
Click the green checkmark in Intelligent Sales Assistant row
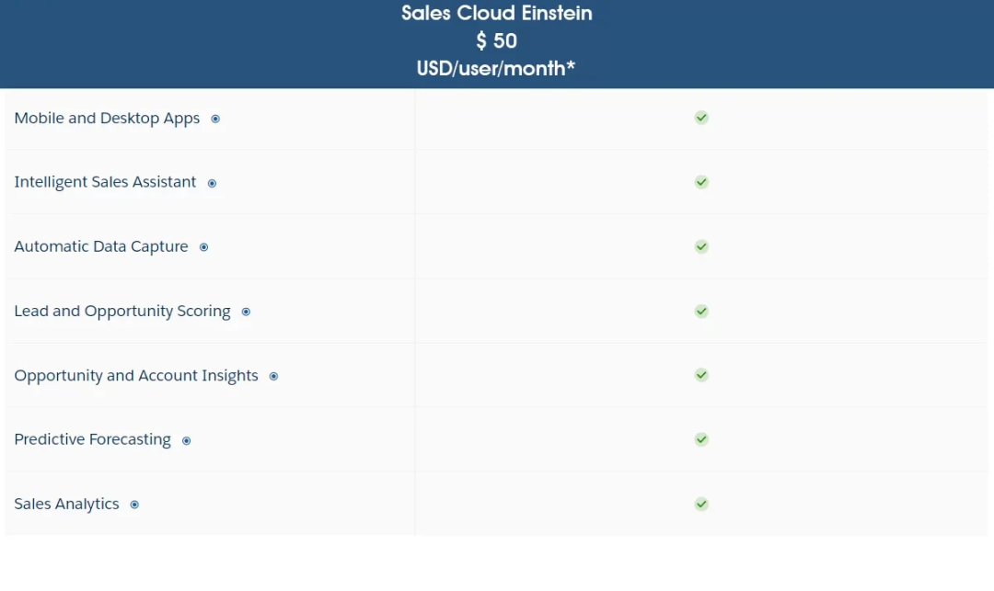701,182
